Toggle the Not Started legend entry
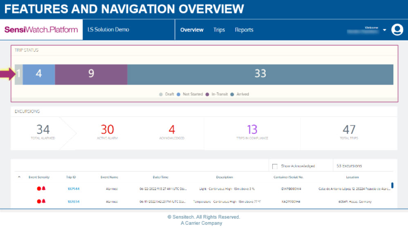This screenshot has width=408, height=228. point(190,94)
